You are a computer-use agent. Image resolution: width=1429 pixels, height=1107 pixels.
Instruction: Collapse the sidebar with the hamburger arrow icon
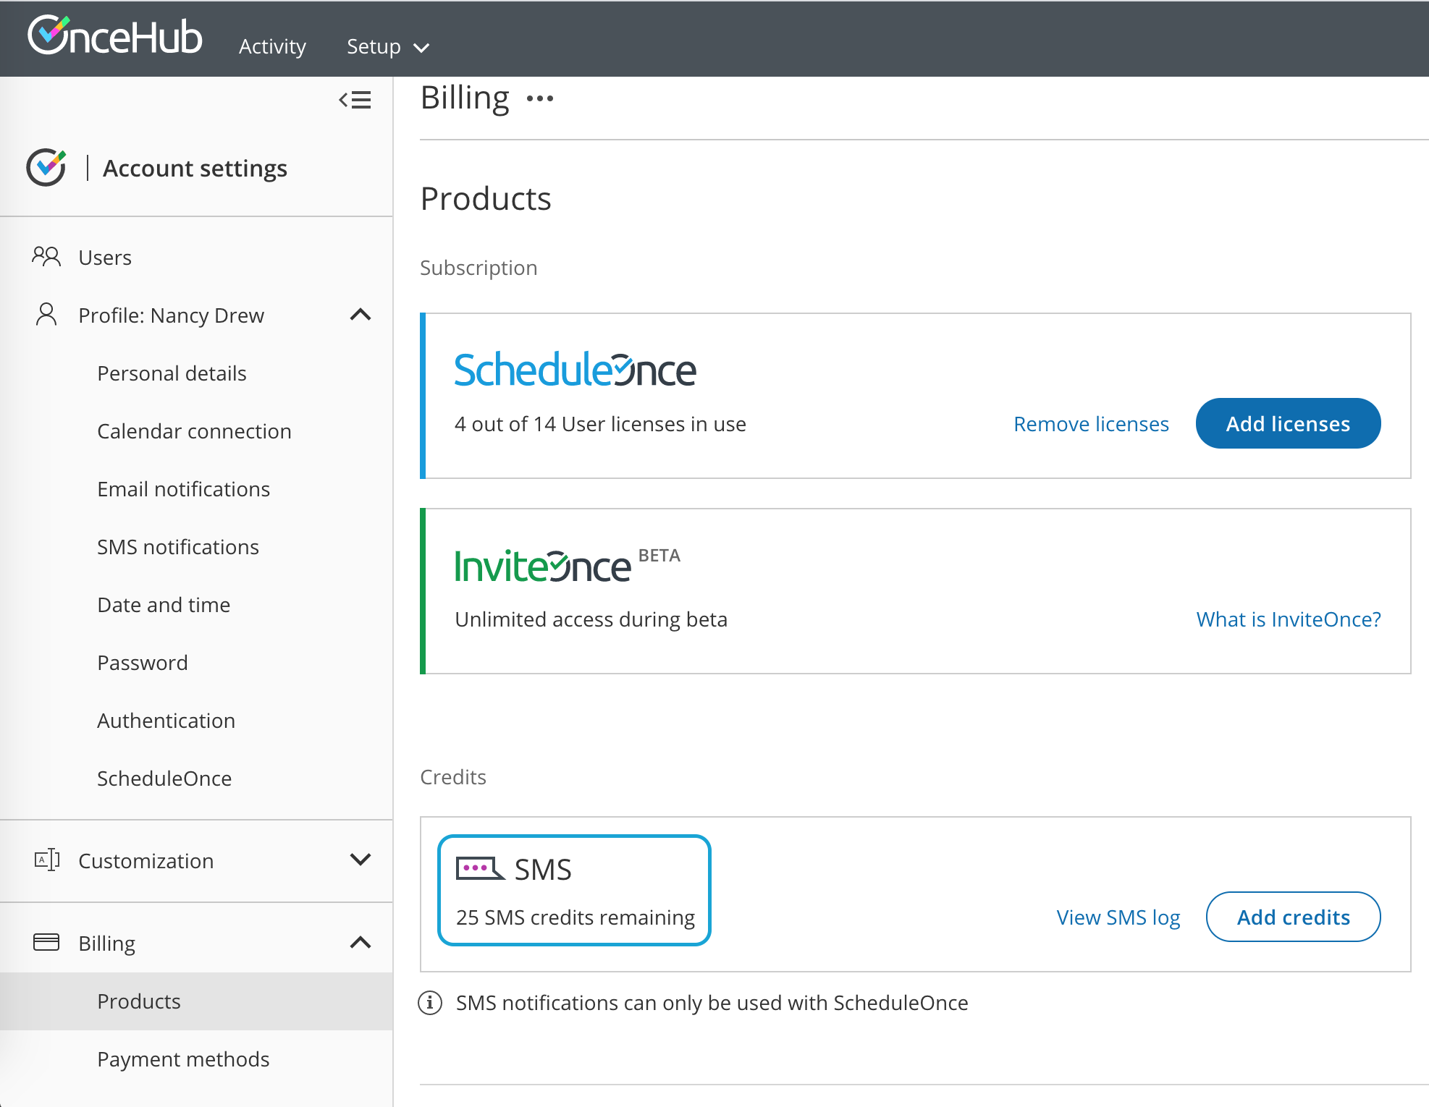pyautogui.click(x=355, y=100)
